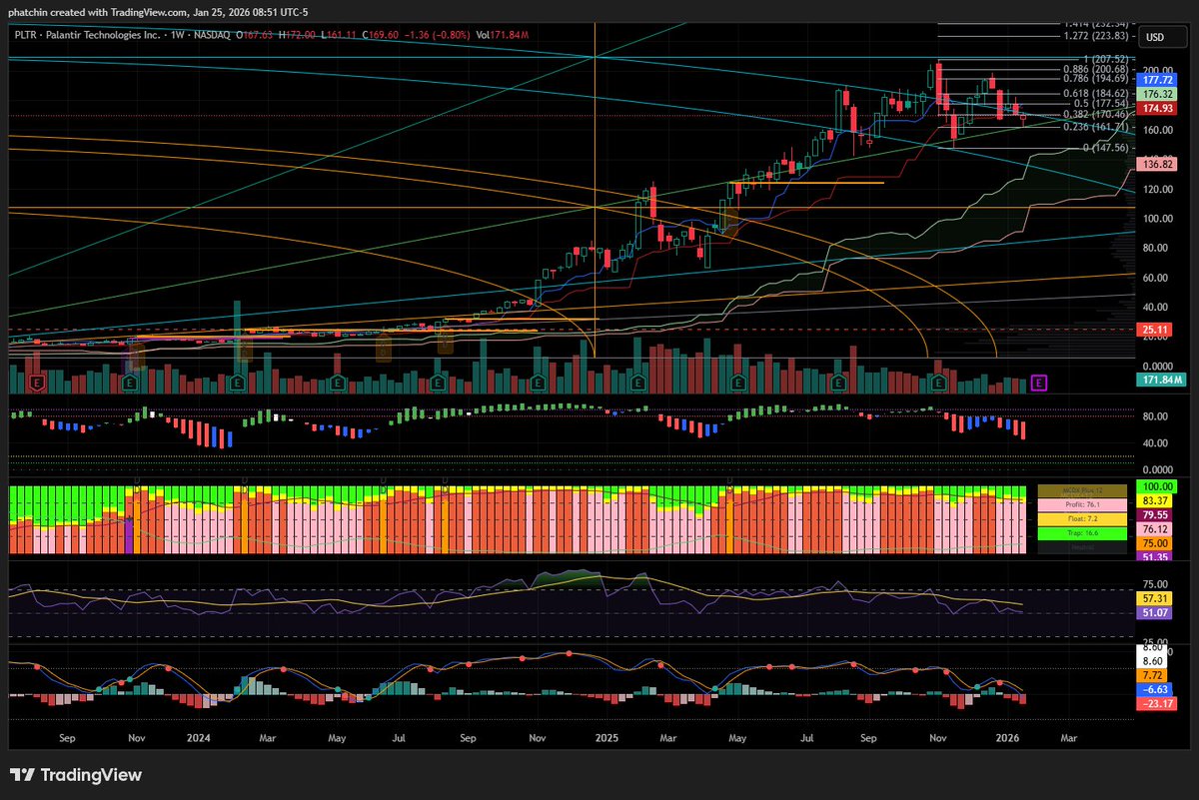Click the 171.84M volume axis label
The image size is (1199, 800).
point(1159,381)
